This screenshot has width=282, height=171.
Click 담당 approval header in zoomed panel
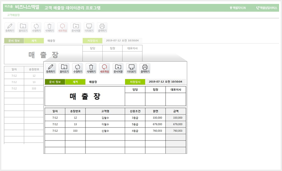(x=135, y=90)
